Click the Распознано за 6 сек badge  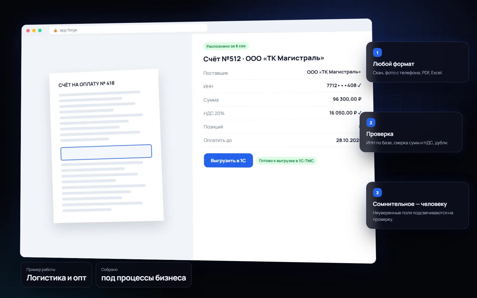pos(226,46)
